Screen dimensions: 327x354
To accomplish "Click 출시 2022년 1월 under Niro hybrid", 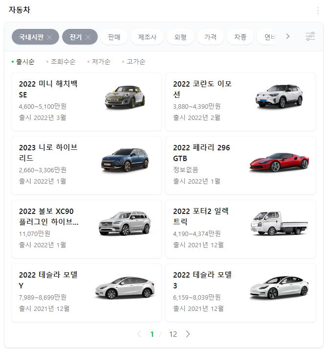I will (43, 181).
